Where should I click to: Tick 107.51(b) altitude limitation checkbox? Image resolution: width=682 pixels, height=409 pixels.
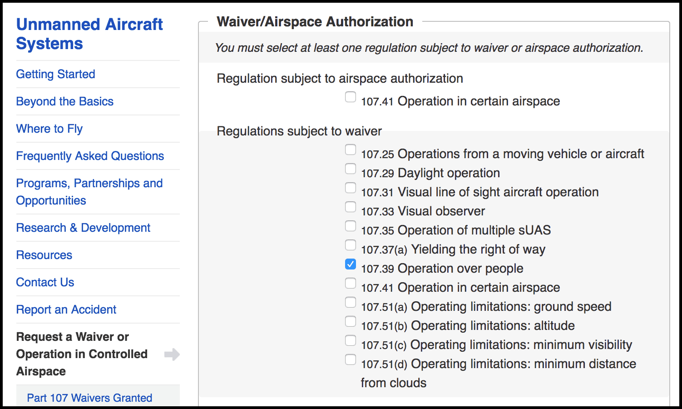click(x=351, y=321)
